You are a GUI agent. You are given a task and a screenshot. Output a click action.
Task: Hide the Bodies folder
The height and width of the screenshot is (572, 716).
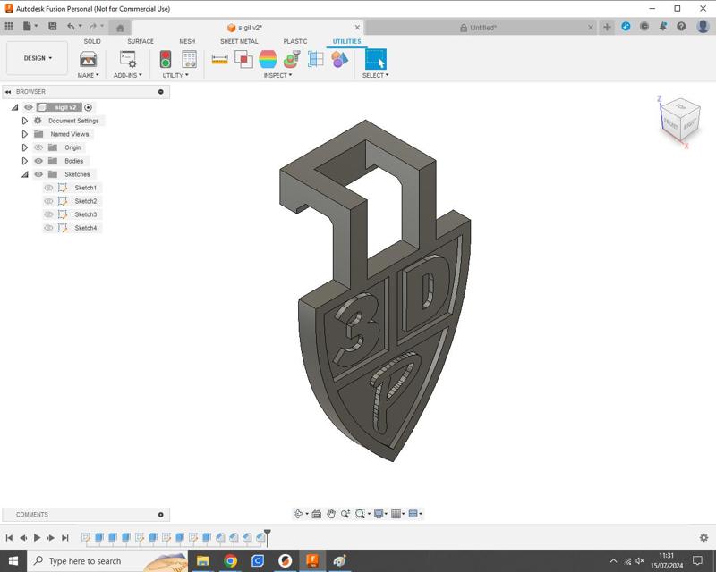point(38,161)
